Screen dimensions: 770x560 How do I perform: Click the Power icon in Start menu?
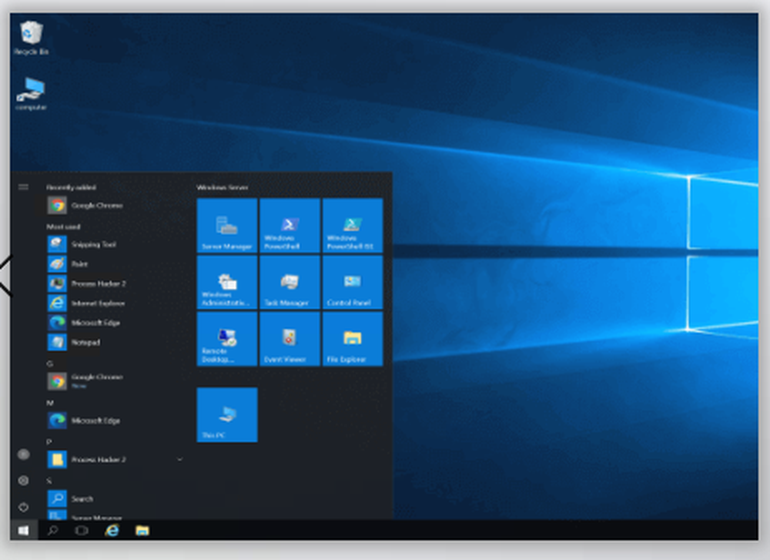tap(23, 506)
